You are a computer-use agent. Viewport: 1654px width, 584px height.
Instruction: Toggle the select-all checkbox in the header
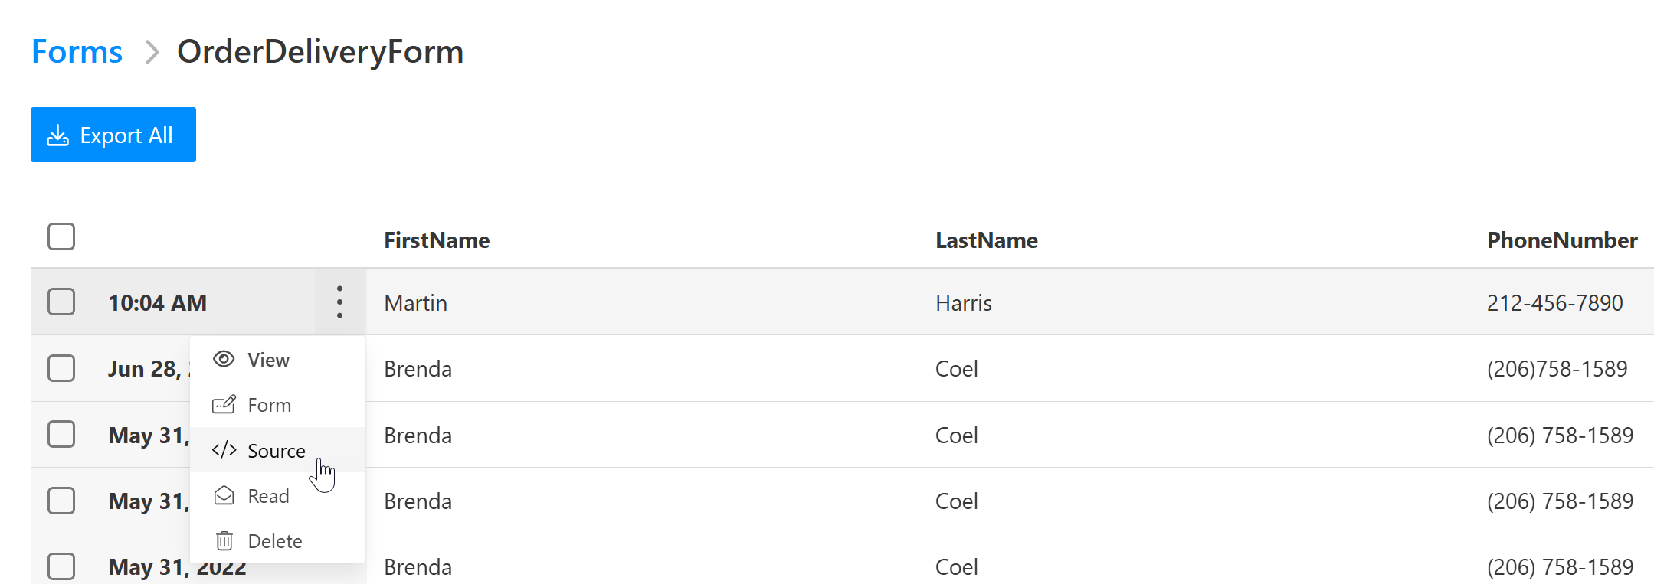click(x=61, y=237)
